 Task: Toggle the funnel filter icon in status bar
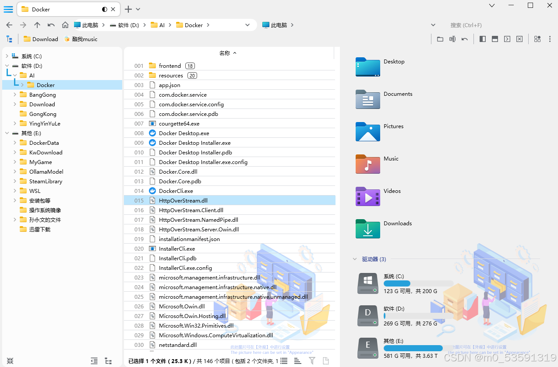point(312,361)
